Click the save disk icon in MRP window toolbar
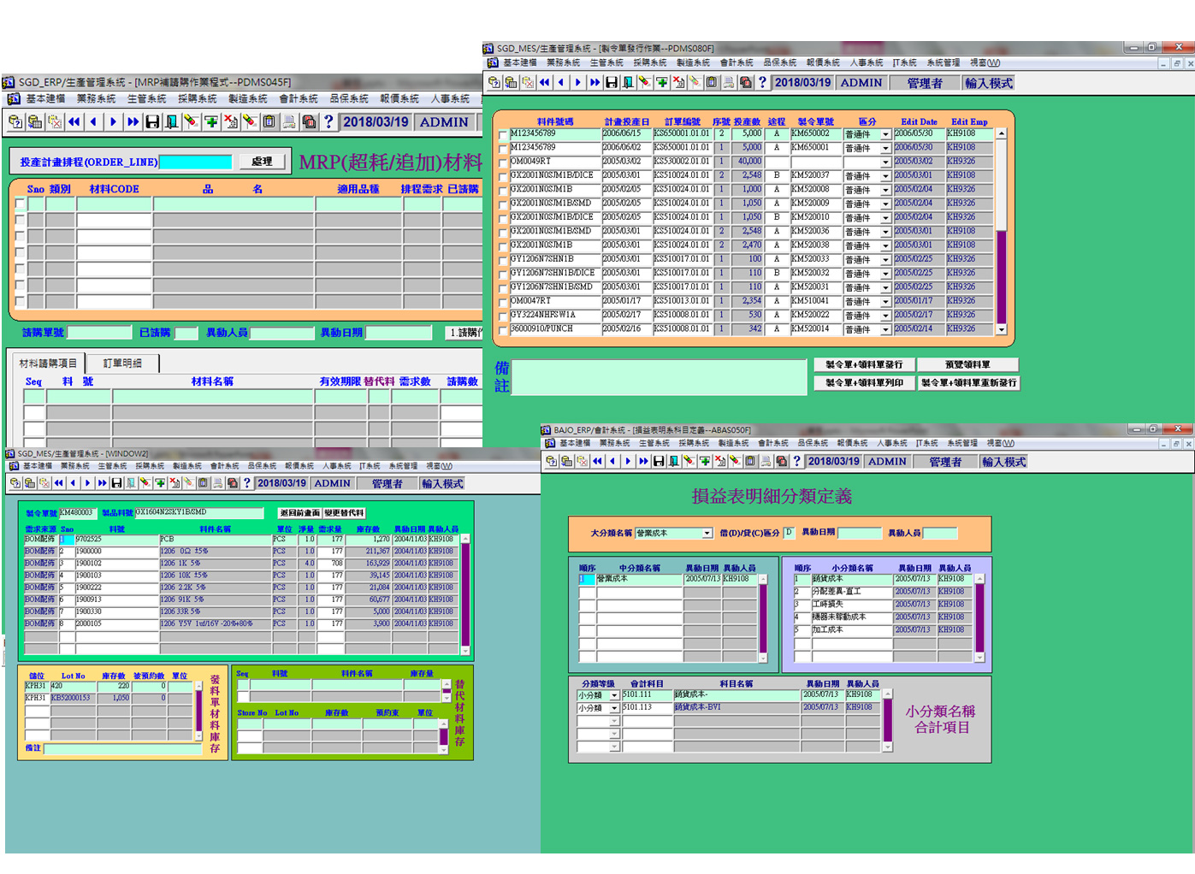Viewport: 1195px width, 874px height. pyautogui.click(x=152, y=122)
